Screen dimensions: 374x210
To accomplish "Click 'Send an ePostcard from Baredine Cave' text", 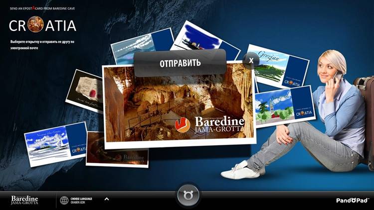I will pyautogui.click(x=42, y=8).
